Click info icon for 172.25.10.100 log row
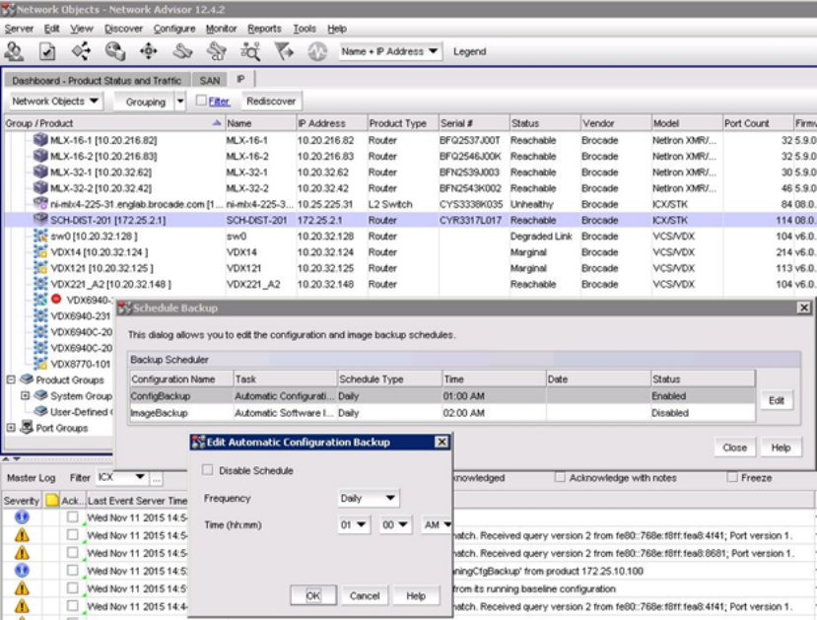The height and width of the screenshot is (620, 817). [22, 570]
